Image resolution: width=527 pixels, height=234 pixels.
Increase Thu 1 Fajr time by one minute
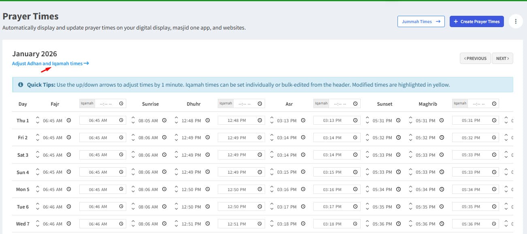pos(38,118)
